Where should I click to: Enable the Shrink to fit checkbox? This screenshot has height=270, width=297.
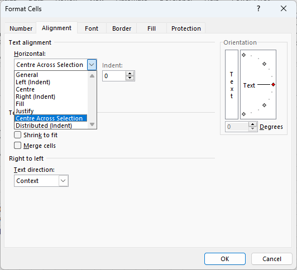pos(18,135)
